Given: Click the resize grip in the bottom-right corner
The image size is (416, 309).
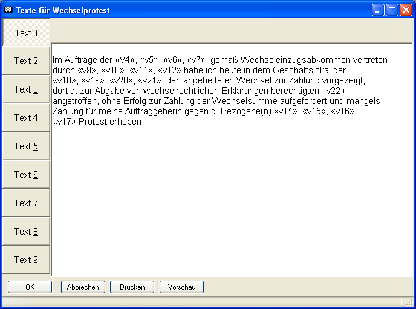Looking at the screenshot, I should click(409, 302).
